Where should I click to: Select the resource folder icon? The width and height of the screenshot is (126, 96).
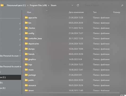(26, 85)
